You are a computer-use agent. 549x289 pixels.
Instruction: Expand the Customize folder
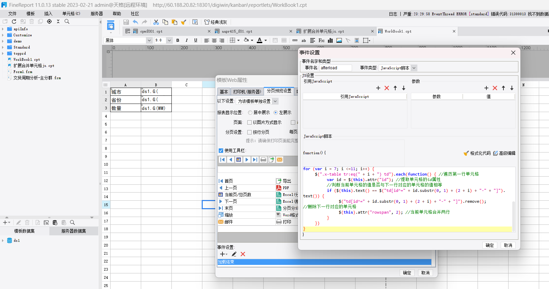(3, 35)
